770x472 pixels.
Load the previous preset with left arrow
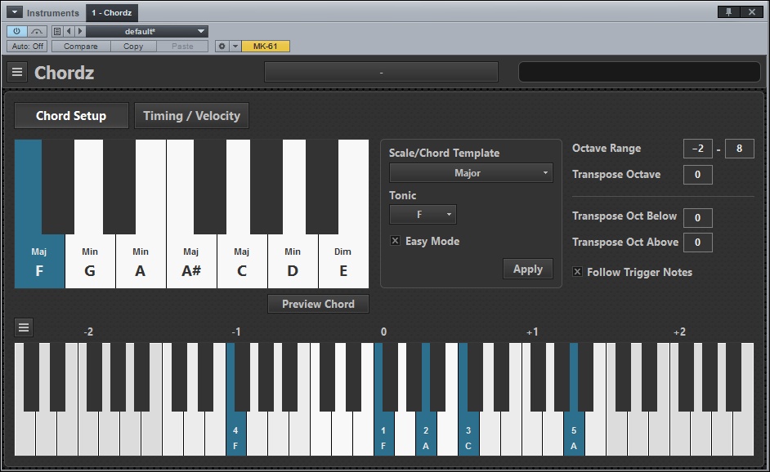(69, 31)
